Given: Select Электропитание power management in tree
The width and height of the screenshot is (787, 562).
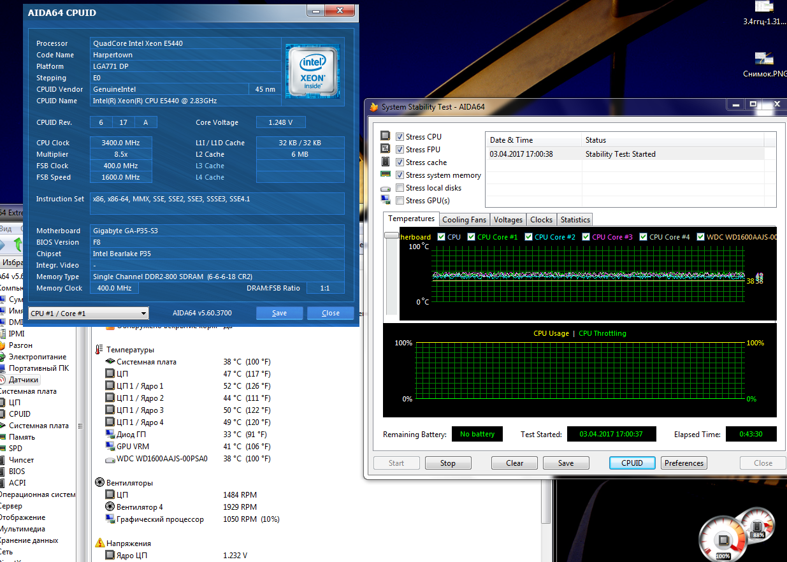Looking at the screenshot, I should coord(37,357).
